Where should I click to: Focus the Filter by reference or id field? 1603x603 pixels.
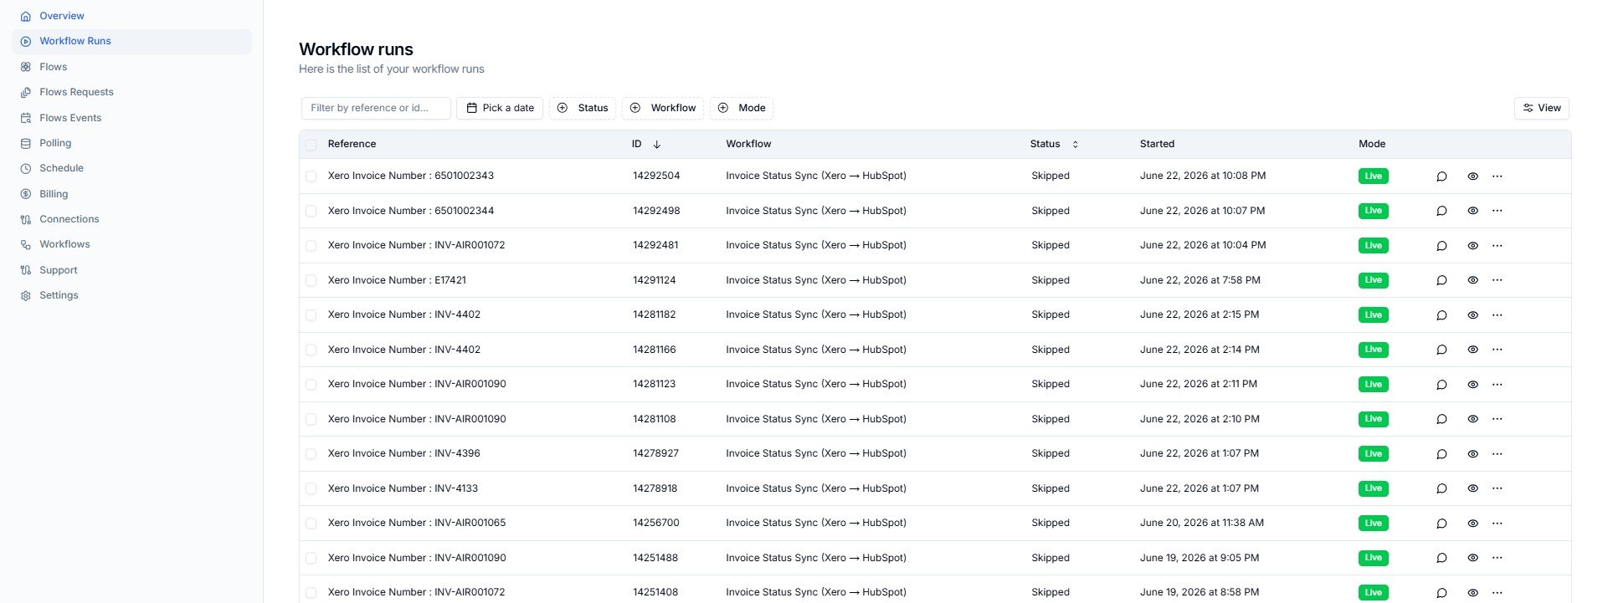(x=376, y=108)
